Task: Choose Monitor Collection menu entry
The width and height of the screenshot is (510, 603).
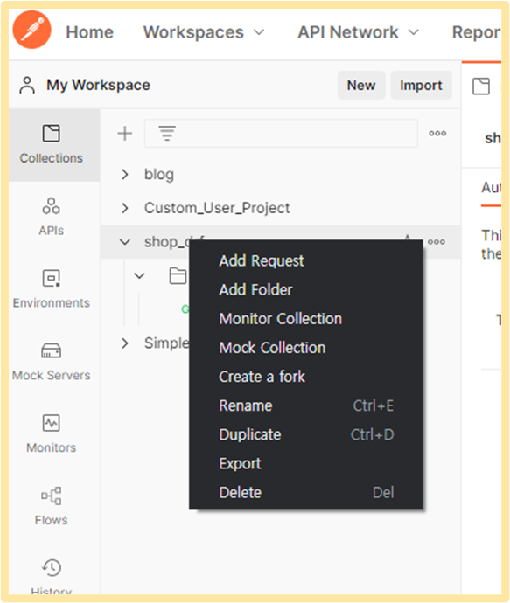Action: (x=306, y=319)
